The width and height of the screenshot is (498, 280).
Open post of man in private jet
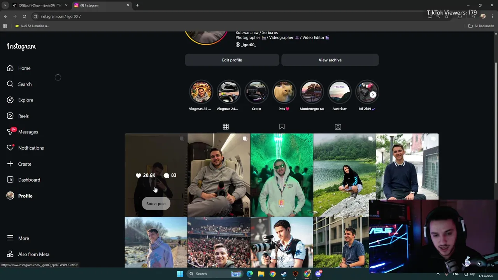point(219,175)
